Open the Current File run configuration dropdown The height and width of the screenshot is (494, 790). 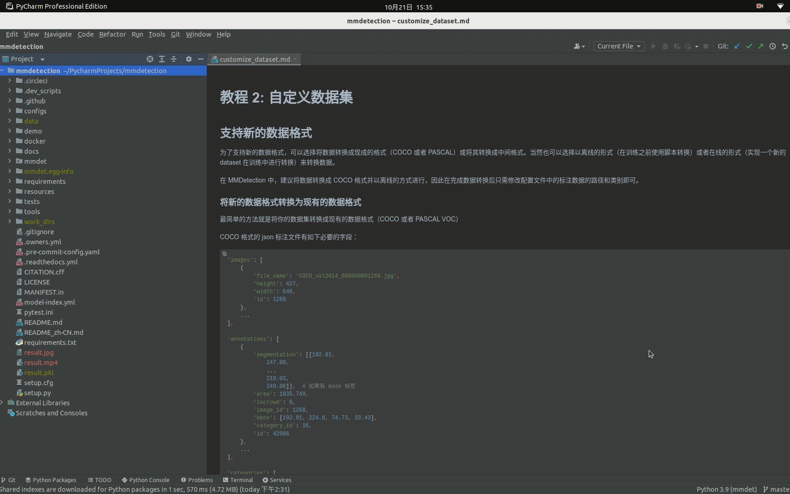(x=618, y=46)
